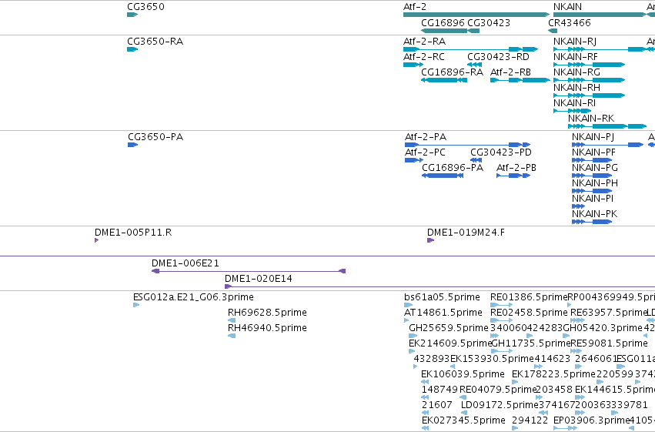Click EST label 414623
The image size is (655, 432).
point(552,359)
